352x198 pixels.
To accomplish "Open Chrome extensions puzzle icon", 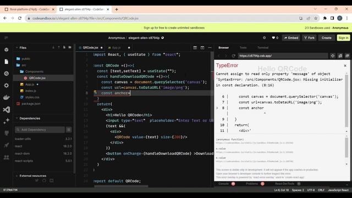I will pos(325,18).
